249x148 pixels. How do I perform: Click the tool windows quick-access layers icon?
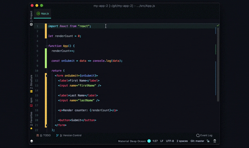click(32, 141)
